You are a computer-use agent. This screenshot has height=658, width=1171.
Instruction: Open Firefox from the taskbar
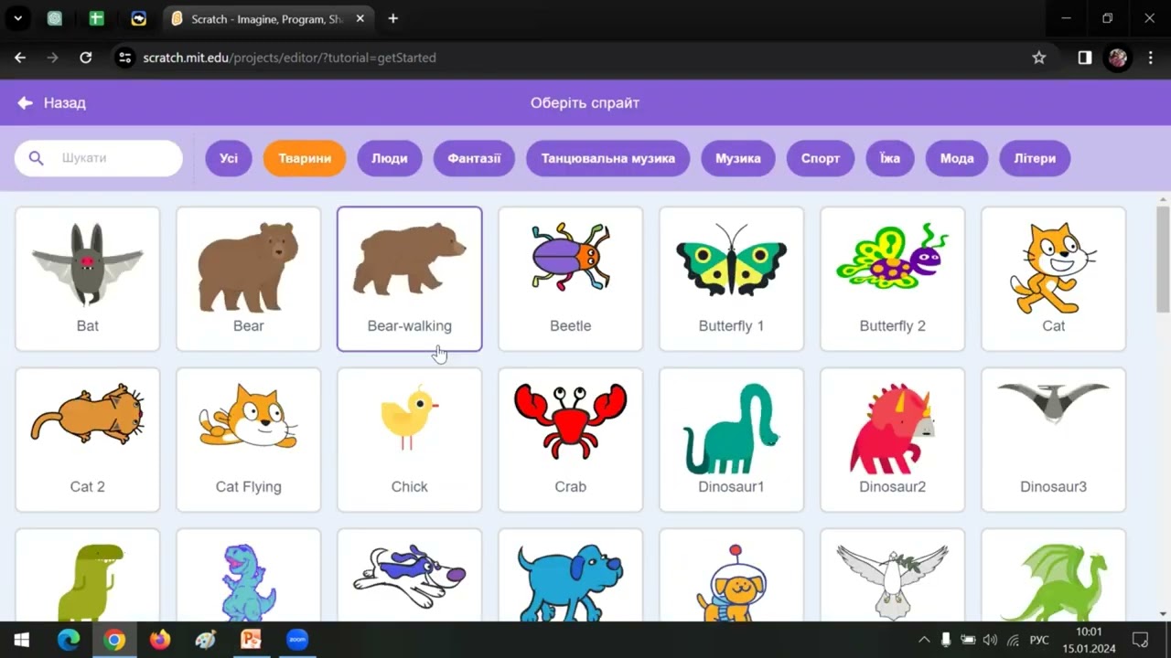pyautogui.click(x=160, y=640)
